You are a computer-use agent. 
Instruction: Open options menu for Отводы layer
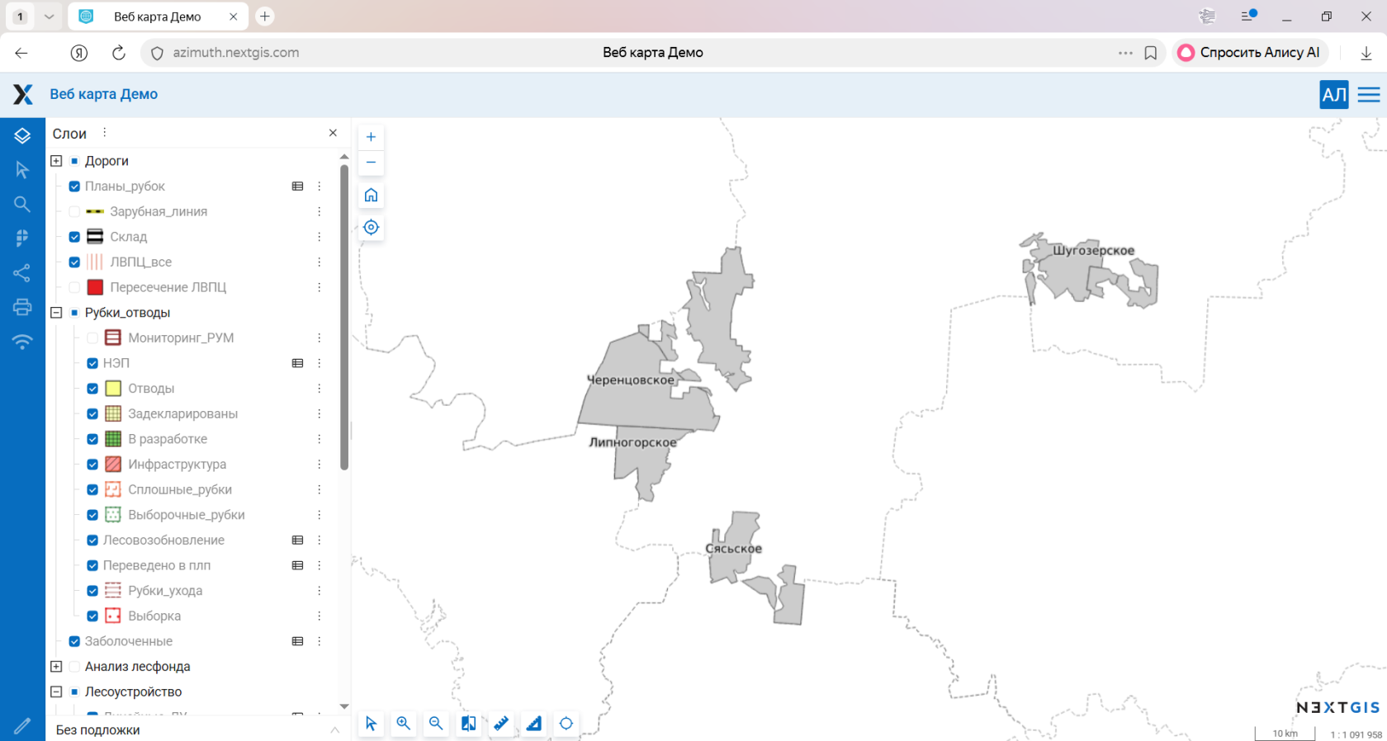(320, 389)
